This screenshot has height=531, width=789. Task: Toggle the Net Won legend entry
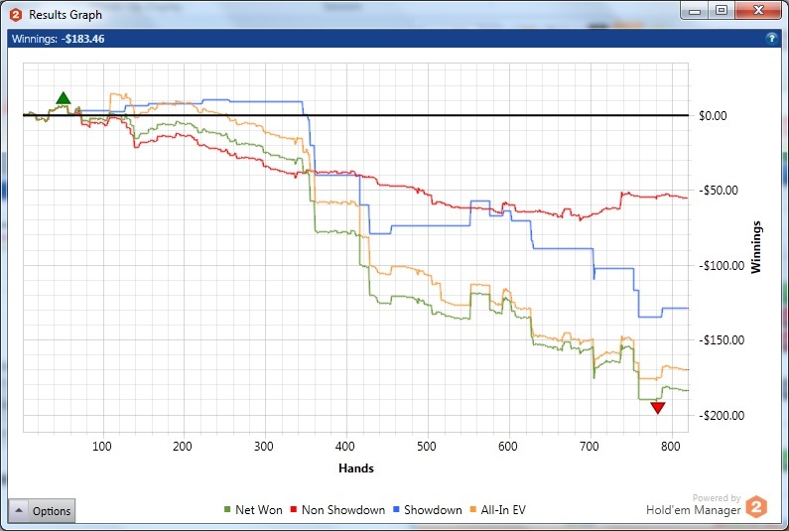(x=253, y=510)
